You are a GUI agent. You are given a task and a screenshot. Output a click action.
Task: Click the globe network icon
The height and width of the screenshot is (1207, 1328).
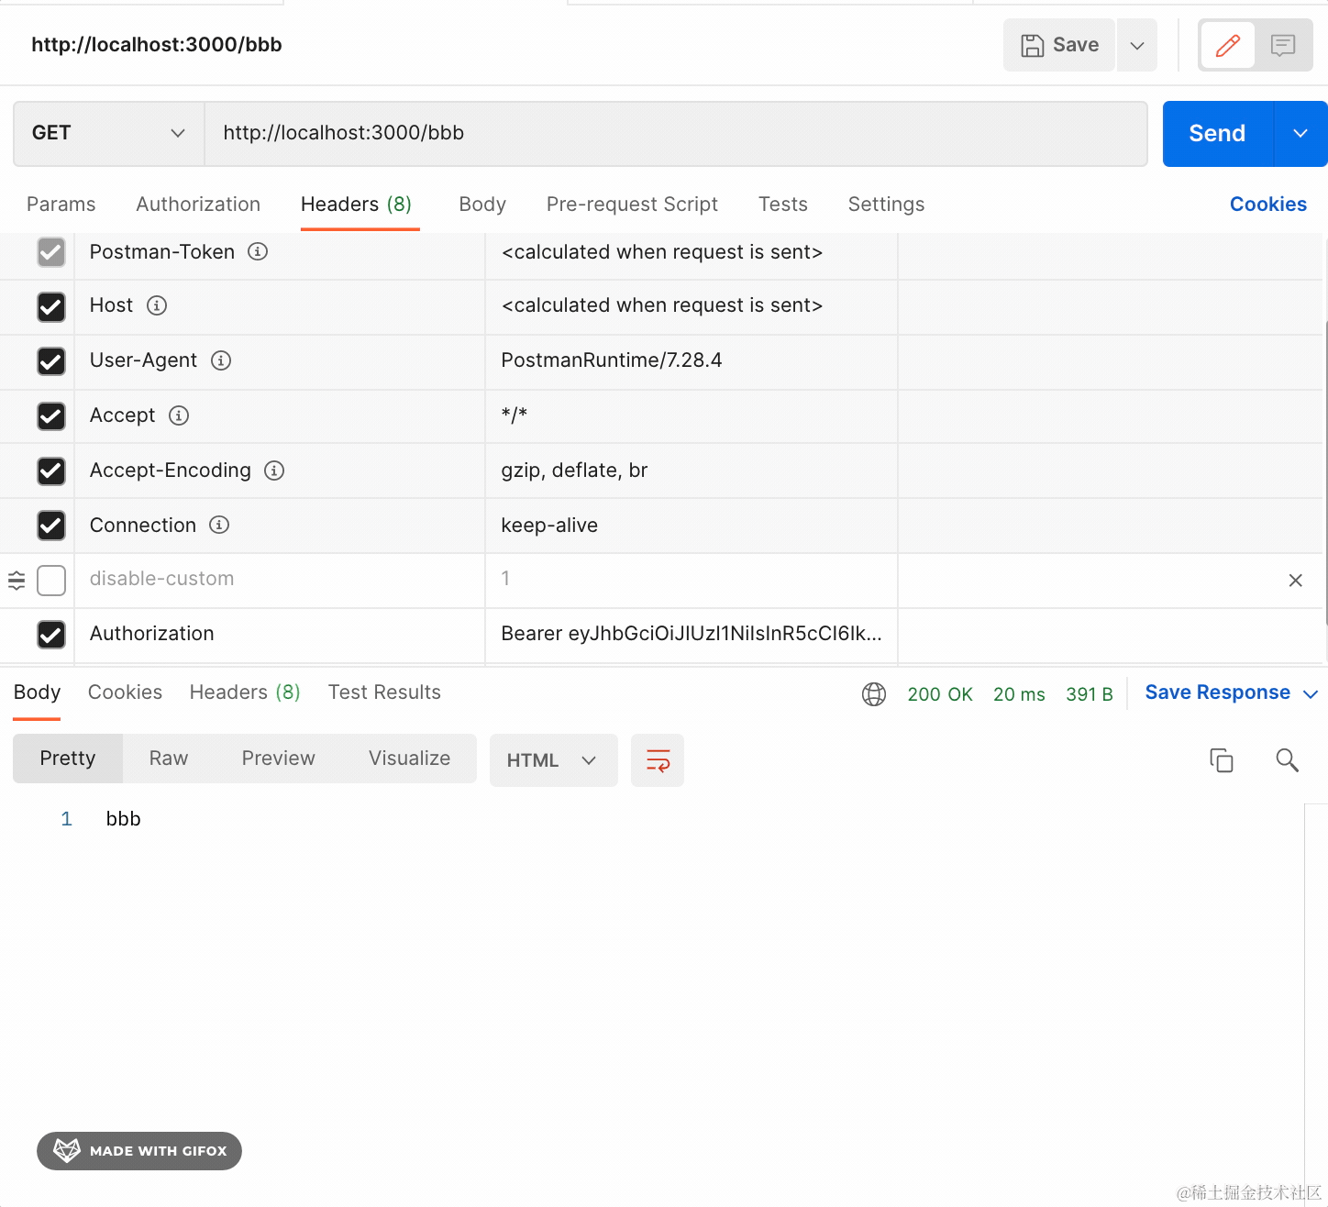[874, 694]
